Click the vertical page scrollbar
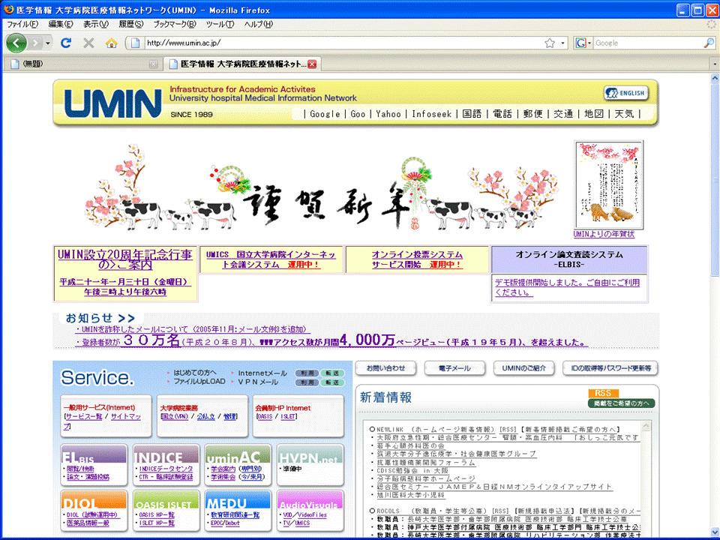 point(713,300)
